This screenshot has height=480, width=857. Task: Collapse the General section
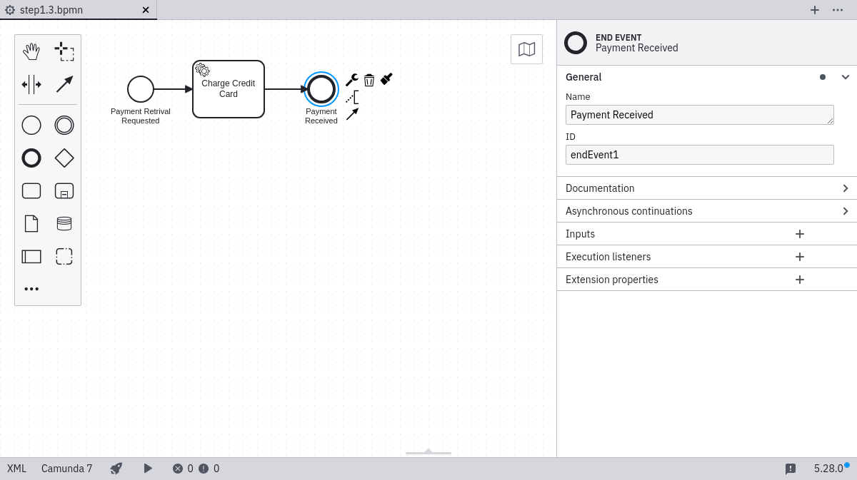tap(846, 77)
